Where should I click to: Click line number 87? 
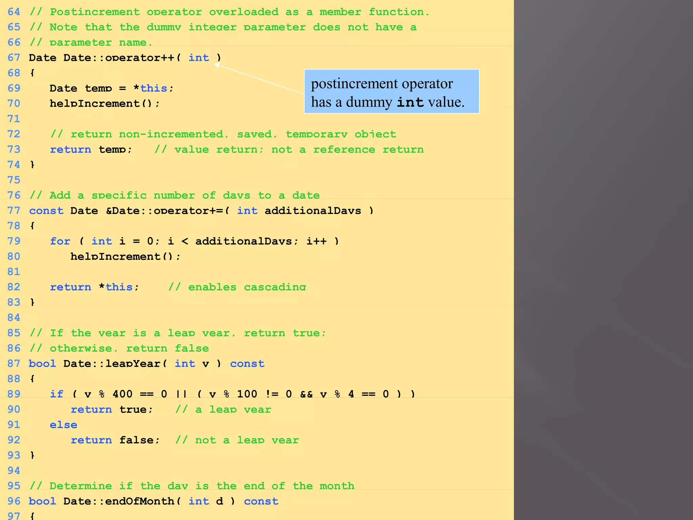click(14, 363)
